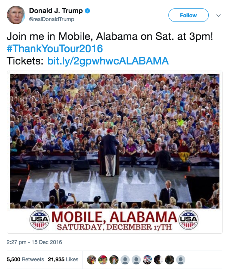Click the last default gray liker avatar
Screen dimensions: 231x269
pos(181,260)
